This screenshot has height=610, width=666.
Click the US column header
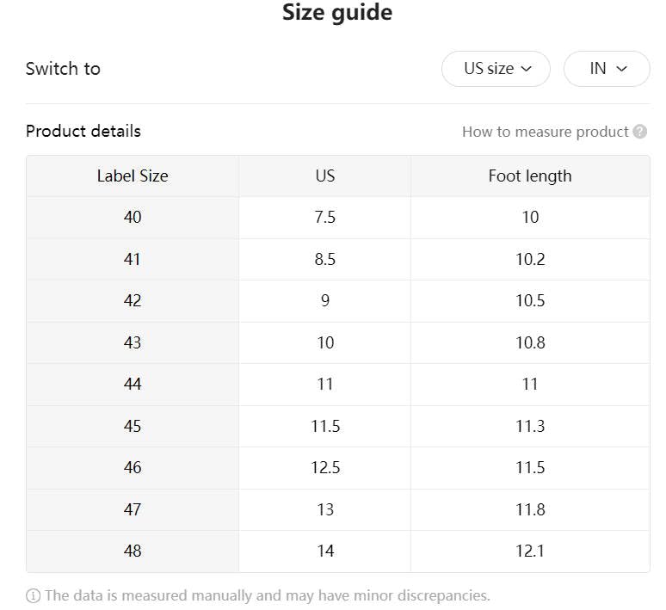point(324,176)
